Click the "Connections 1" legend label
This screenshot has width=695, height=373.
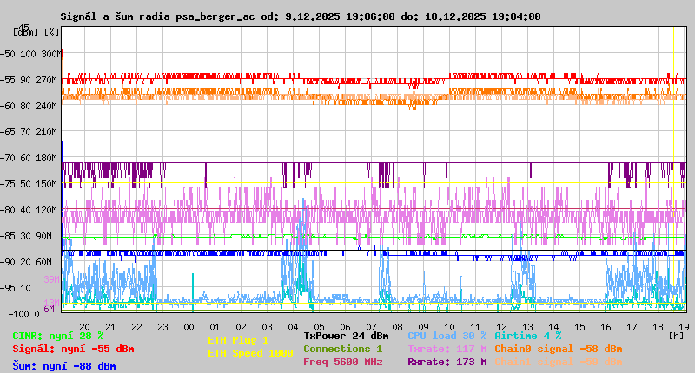pos(342,349)
